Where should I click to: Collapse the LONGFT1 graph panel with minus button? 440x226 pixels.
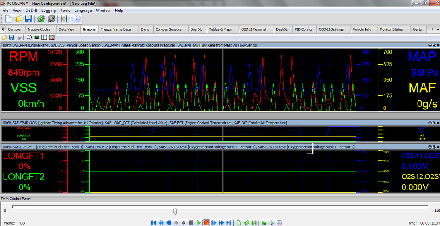tap(429, 146)
